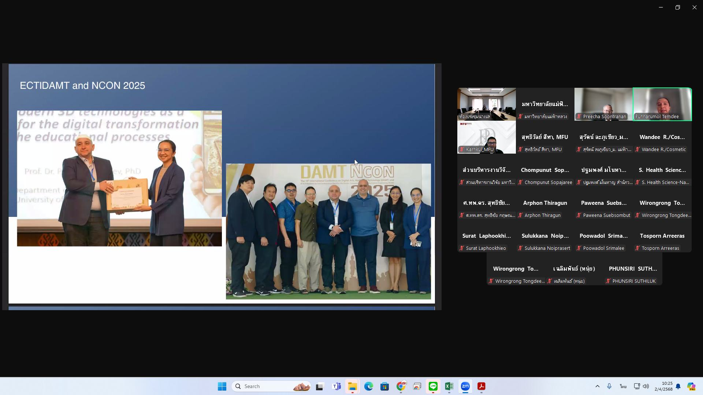Open Adobe Acrobat from taskbar

pyautogui.click(x=481, y=386)
